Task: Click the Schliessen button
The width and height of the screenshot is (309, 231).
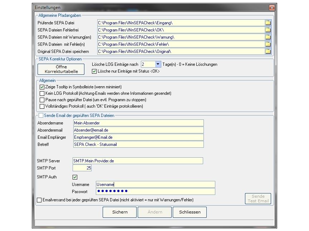Action: (x=190, y=212)
